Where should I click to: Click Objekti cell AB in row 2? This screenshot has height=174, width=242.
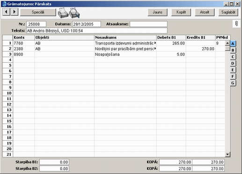coord(64,49)
